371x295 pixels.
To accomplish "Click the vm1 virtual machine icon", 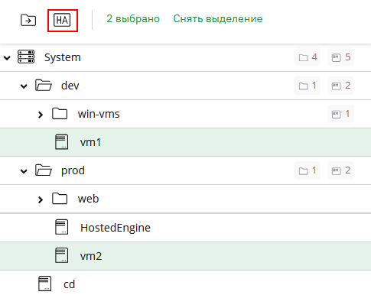I will pyautogui.click(x=62, y=142).
